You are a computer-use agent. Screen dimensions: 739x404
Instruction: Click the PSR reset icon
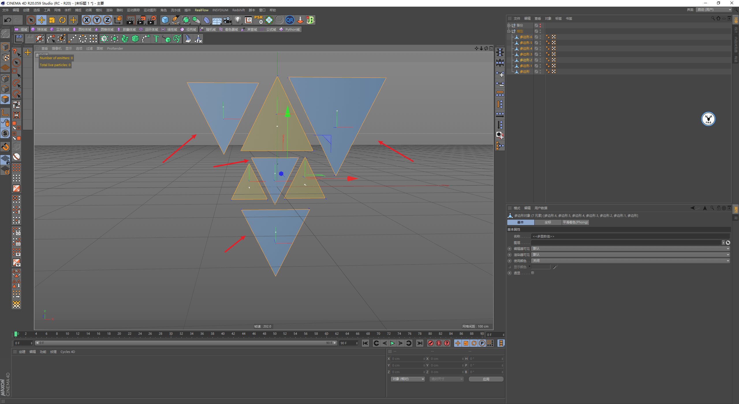pyautogui.click(x=258, y=20)
